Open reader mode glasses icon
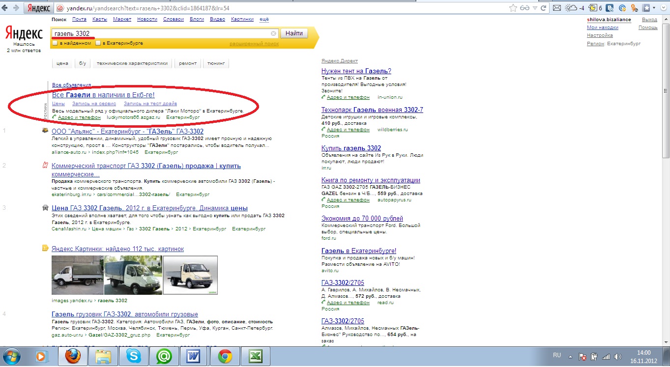Image resolution: width=670 pixels, height=367 pixels. (525, 8)
